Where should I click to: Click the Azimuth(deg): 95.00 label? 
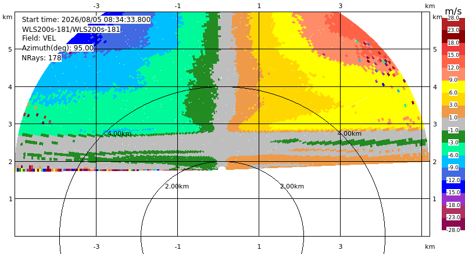pyautogui.click(x=58, y=48)
